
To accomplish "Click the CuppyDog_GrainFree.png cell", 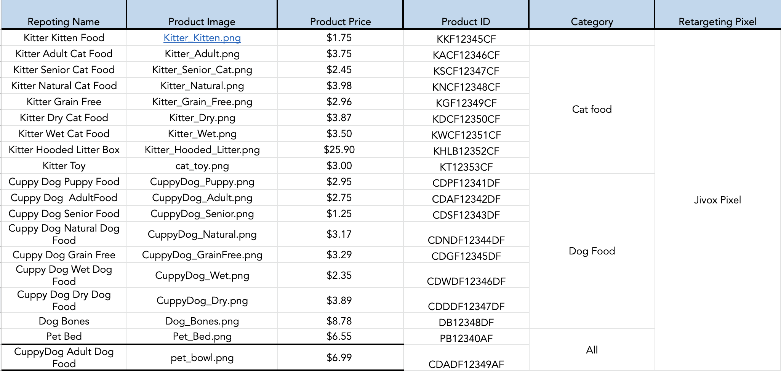I will tap(202, 255).
